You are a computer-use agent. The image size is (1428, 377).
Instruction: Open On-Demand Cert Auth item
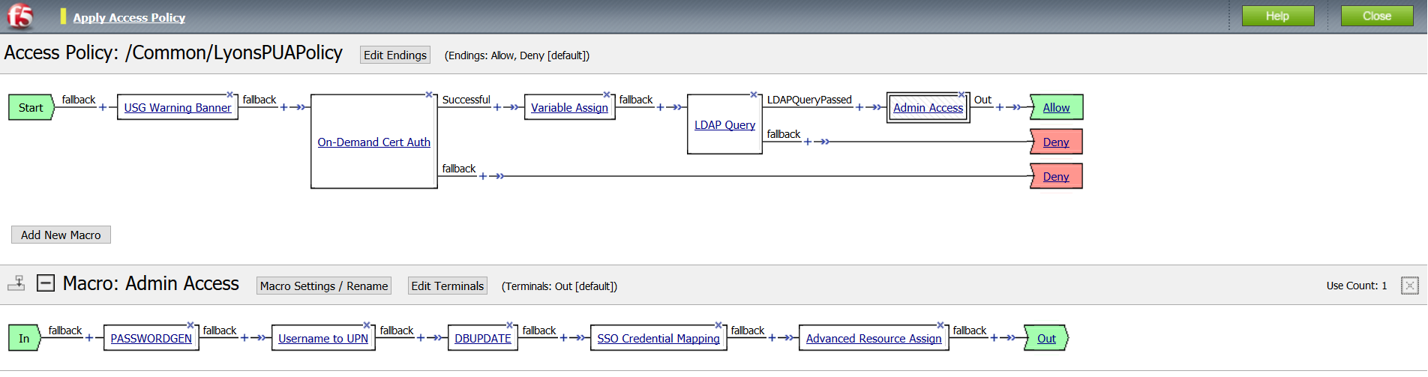pyautogui.click(x=373, y=142)
